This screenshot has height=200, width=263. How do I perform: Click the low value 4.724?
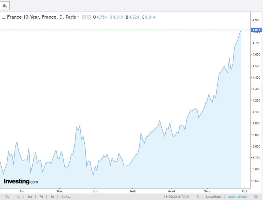[134, 17]
